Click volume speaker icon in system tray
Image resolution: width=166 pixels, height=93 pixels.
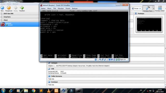point(150,91)
